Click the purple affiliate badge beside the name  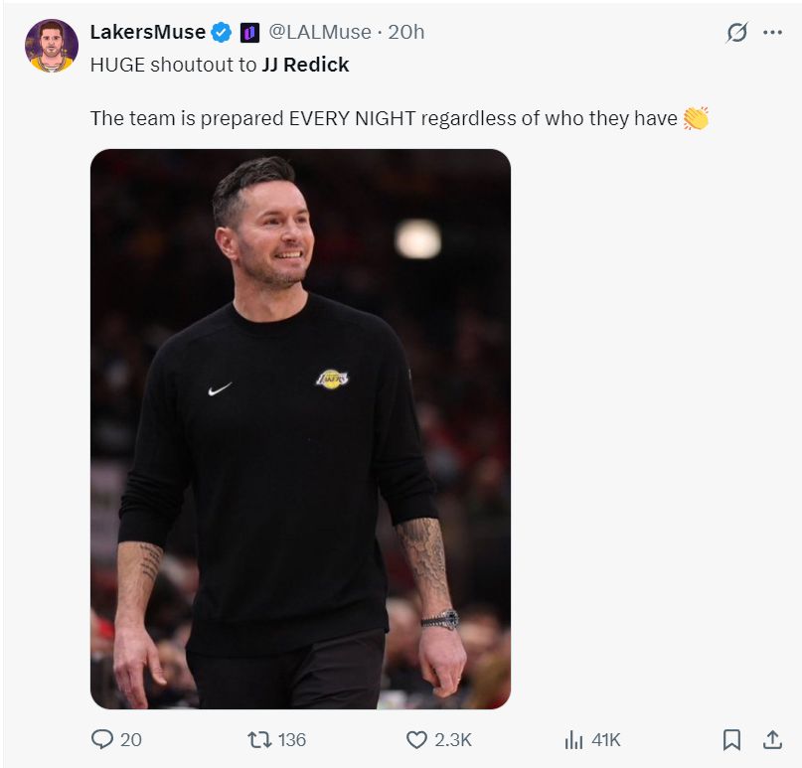pyautogui.click(x=249, y=33)
